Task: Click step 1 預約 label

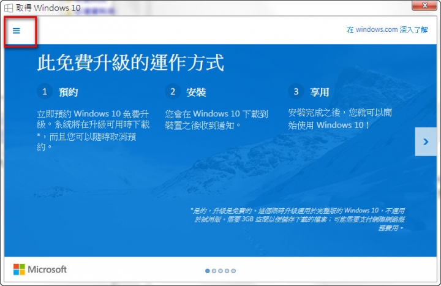Action: click(68, 92)
